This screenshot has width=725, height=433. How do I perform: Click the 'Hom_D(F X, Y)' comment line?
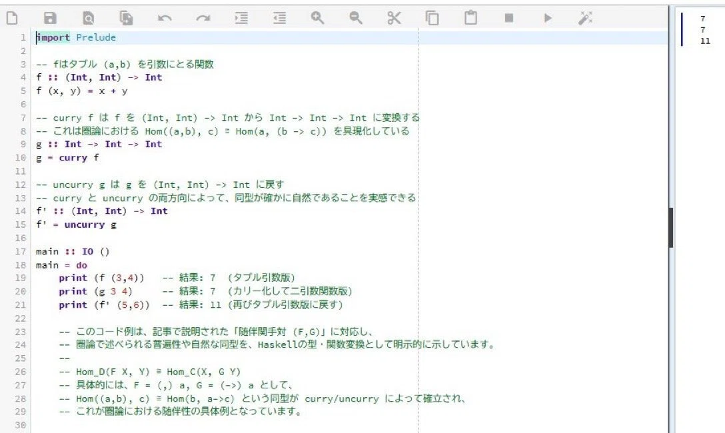[150, 372]
